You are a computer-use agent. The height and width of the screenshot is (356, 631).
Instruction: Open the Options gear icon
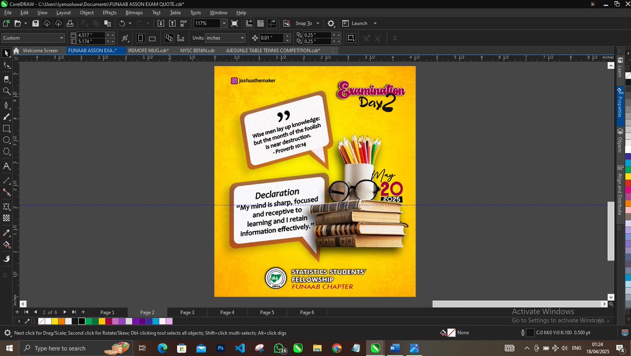pyautogui.click(x=331, y=23)
